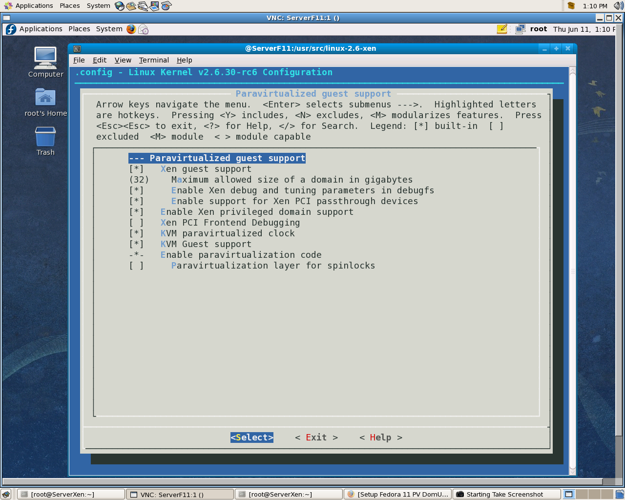Open System menu on outer top panel
Screen dimensions: 625x500
pyautogui.click(x=99, y=6)
